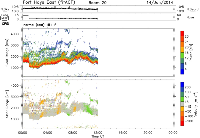The image size is (200, 138).
Task: Click the '-200' tick on the Velocity colorbar
Action: pyautogui.click(x=189, y=121)
